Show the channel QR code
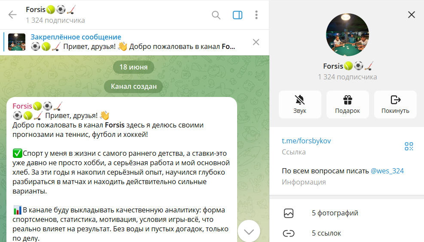The image size is (424, 242). click(x=409, y=146)
